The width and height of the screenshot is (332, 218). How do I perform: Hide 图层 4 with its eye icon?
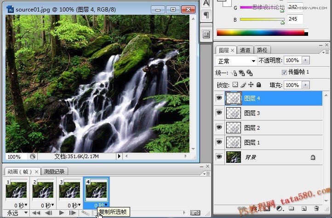(219, 98)
